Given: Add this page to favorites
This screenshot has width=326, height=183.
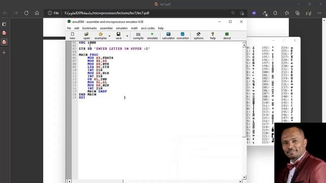Looking at the screenshot, I should 242,13.
